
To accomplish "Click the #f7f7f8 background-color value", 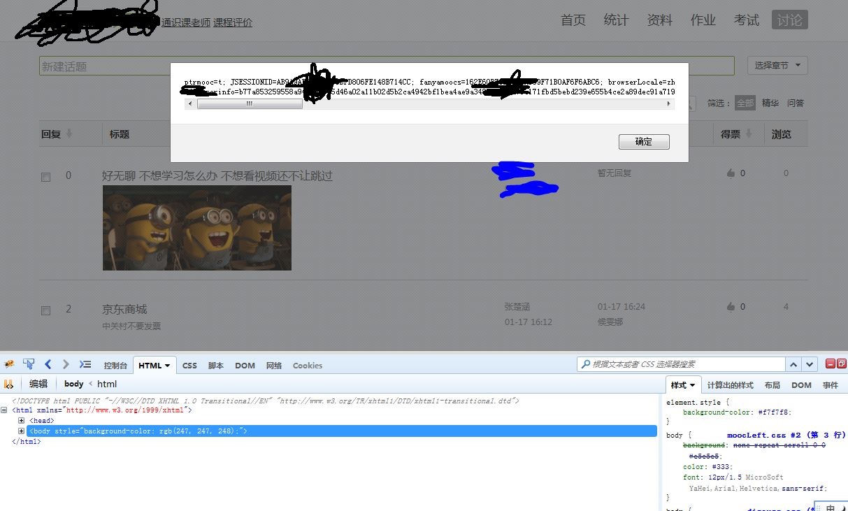I will [x=772, y=412].
